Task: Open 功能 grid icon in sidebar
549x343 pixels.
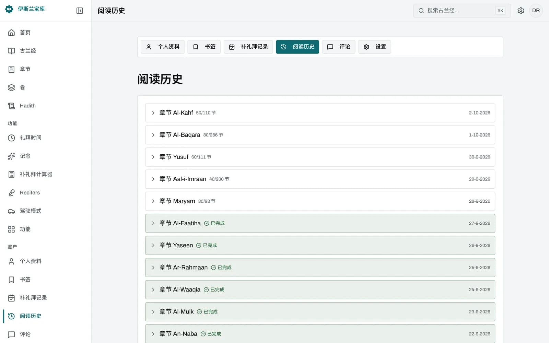Action: click(x=11, y=229)
